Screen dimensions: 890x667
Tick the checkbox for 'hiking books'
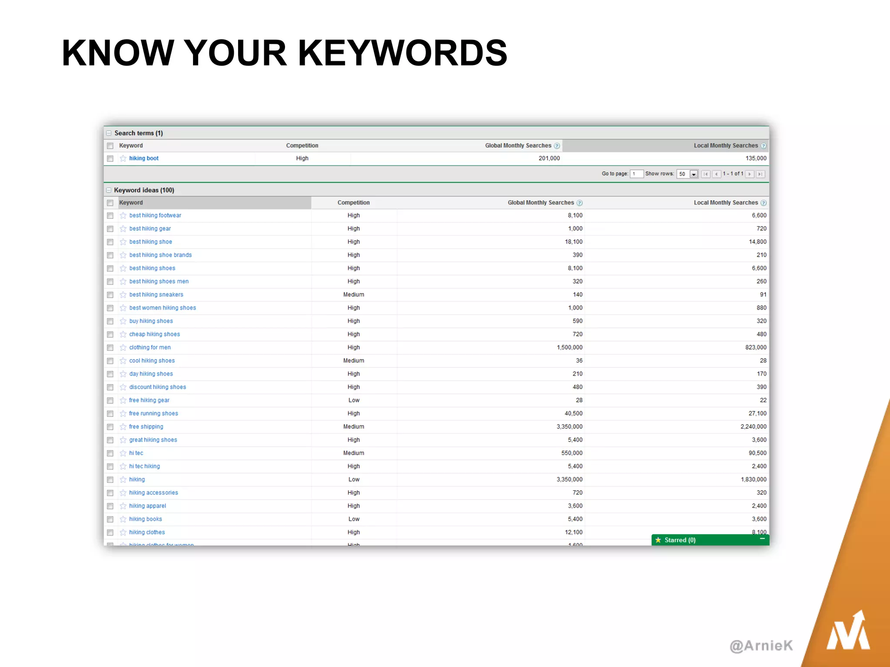tap(110, 519)
